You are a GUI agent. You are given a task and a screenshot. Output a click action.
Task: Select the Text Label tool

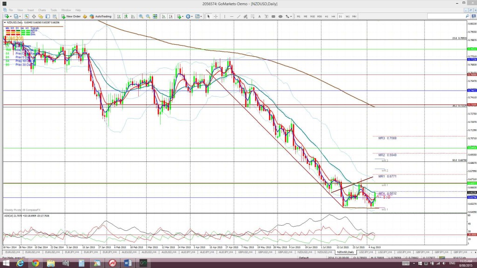tap(266, 16)
